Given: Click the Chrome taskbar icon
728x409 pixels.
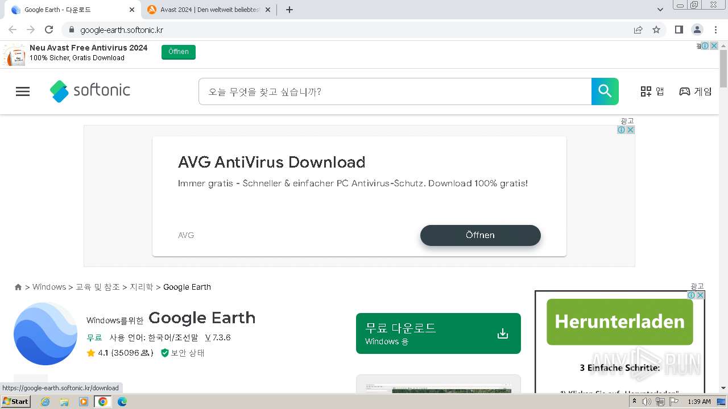Looking at the screenshot, I should [x=103, y=402].
